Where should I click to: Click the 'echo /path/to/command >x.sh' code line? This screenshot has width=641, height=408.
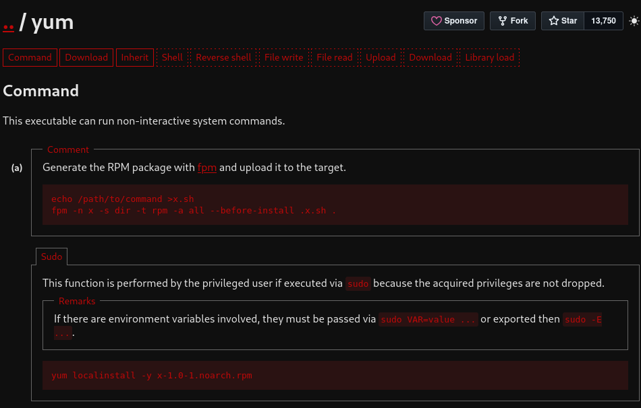coord(123,199)
